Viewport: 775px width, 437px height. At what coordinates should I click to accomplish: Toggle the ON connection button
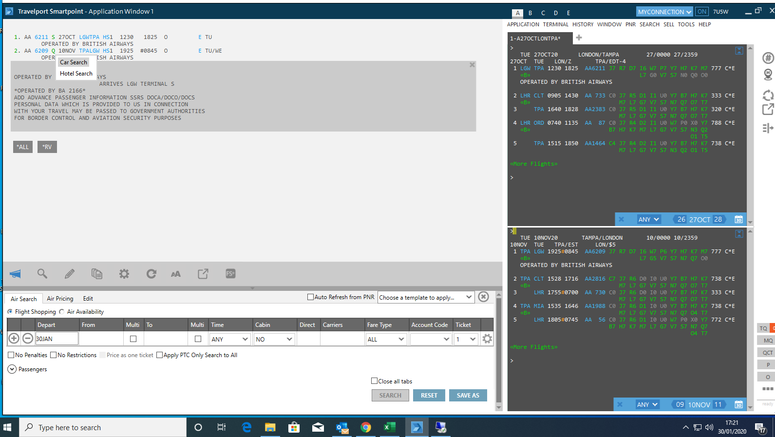pos(702,12)
